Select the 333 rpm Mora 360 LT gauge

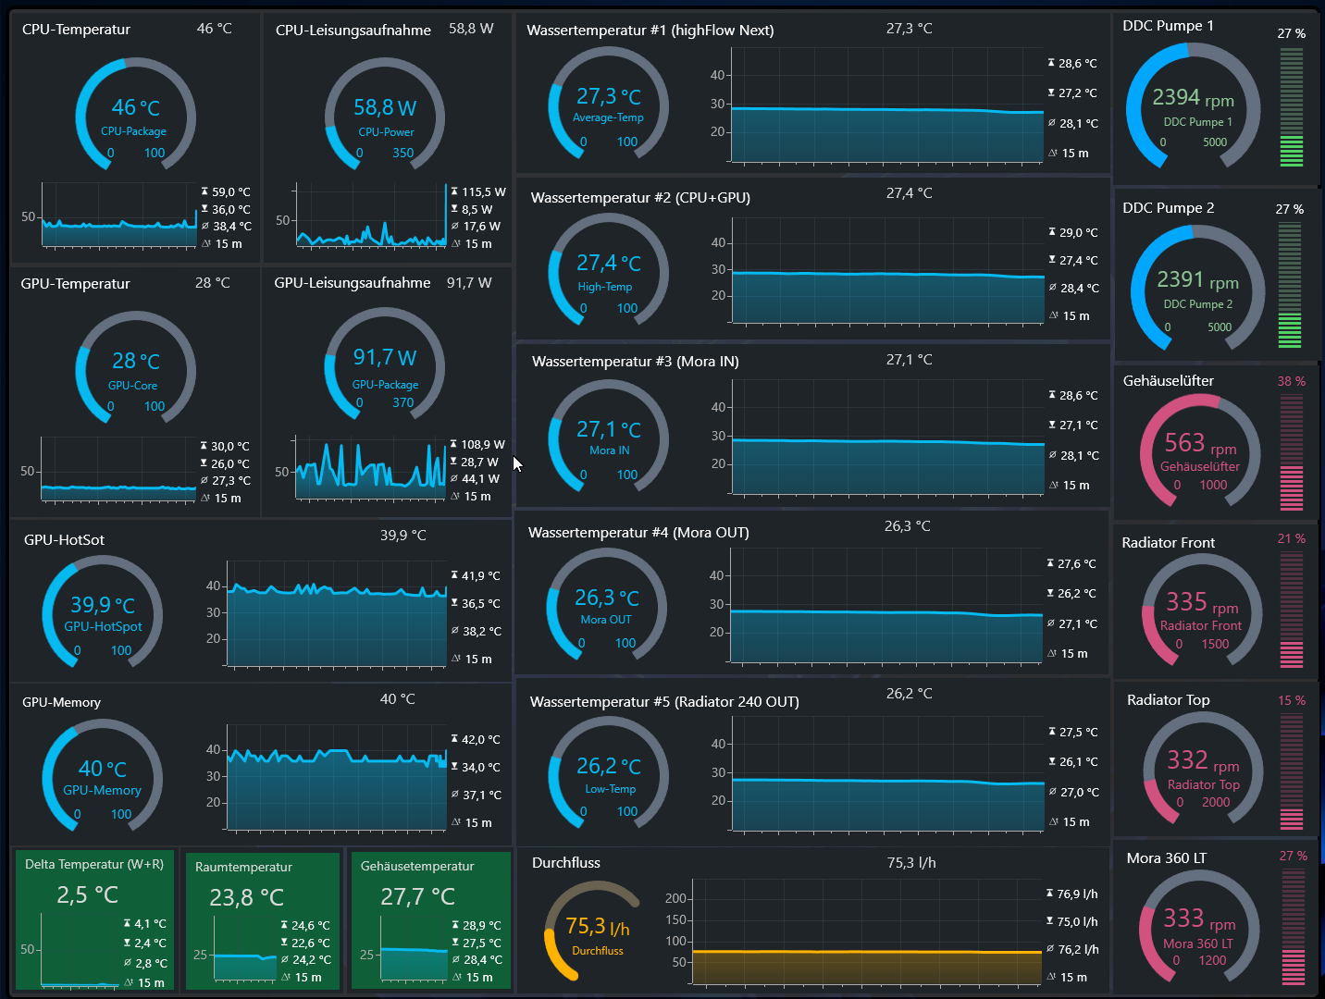(1199, 927)
